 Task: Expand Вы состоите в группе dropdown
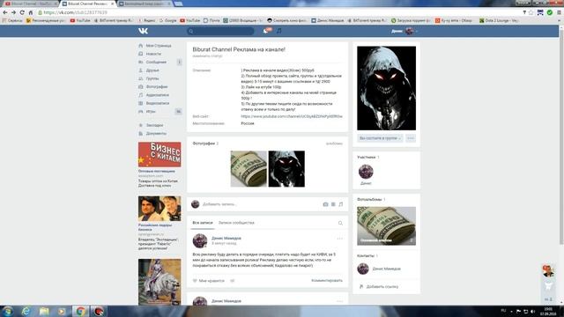click(x=380, y=138)
